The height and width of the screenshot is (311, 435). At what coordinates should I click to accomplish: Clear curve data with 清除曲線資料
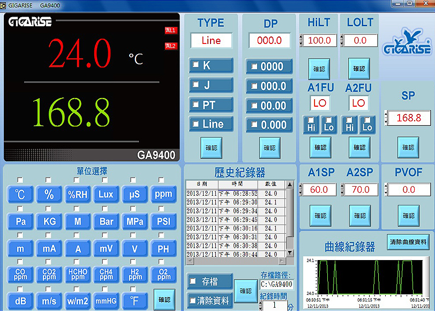pos(408,242)
